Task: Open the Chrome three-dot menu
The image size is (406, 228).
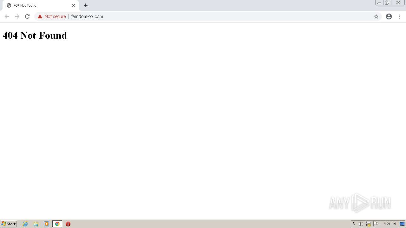Action: click(399, 16)
